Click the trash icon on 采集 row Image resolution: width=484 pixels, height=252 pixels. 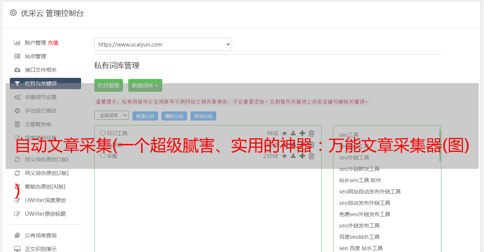point(312,156)
